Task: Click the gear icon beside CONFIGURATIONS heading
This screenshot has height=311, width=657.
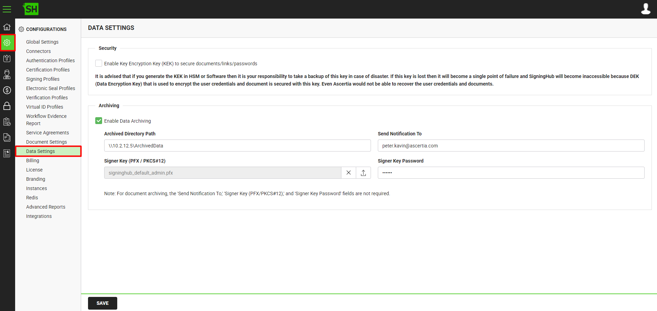Action: [21, 29]
